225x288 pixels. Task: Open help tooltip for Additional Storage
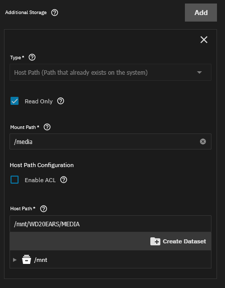tap(55, 13)
